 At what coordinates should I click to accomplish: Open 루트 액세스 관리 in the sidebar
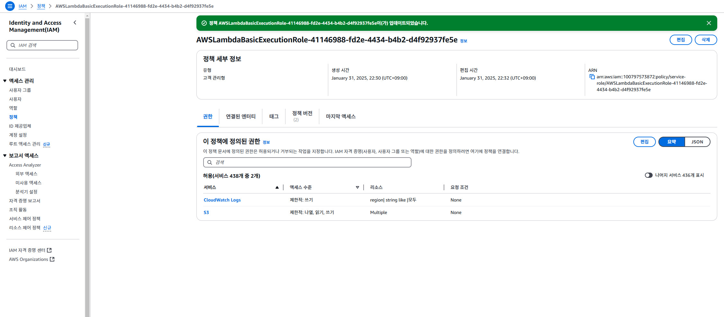[x=24, y=144]
